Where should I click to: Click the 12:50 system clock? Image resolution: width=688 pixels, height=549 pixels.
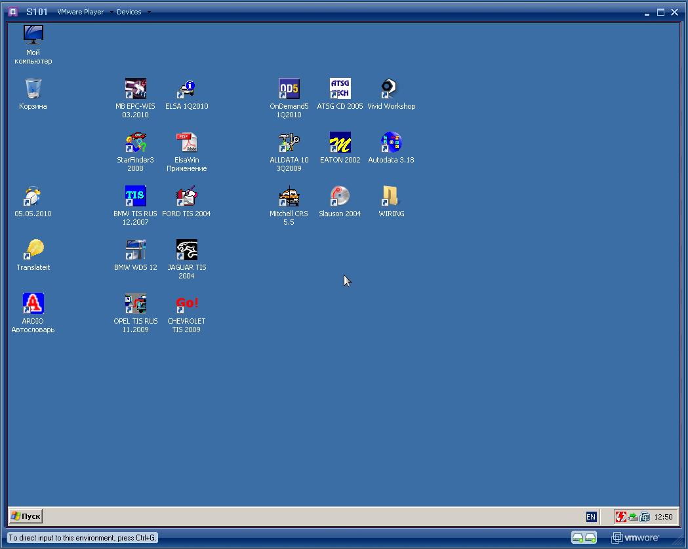coord(663,517)
